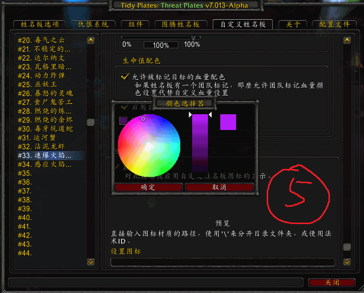Image resolution: width=364 pixels, height=293 pixels.
Task: Select #26. 暴怒的灵魂 entry
Action: (50, 94)
